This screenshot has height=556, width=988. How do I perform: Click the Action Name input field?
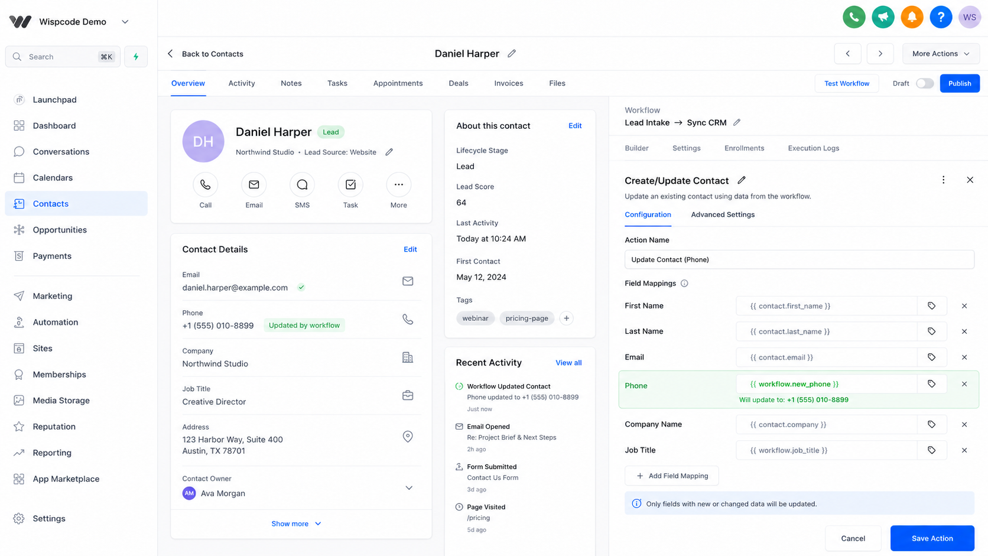coord(799,259)
